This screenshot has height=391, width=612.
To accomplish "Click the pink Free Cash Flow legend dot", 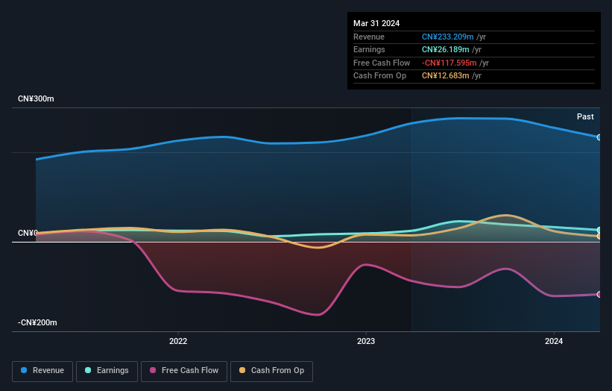I will tap(153, 370).
